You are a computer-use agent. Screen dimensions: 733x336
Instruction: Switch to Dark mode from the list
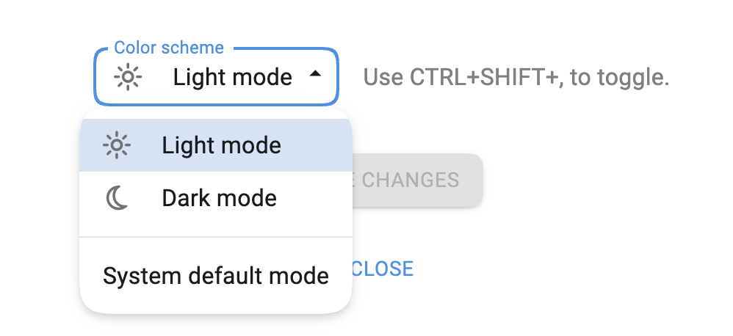pyautogui.click(x=219, y=198)
